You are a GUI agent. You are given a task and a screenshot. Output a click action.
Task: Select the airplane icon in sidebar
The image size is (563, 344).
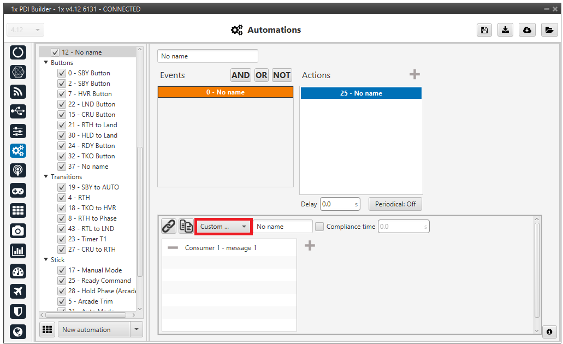pos(18,291)
